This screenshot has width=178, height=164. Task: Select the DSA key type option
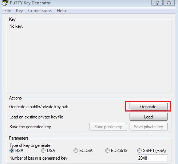43,151
